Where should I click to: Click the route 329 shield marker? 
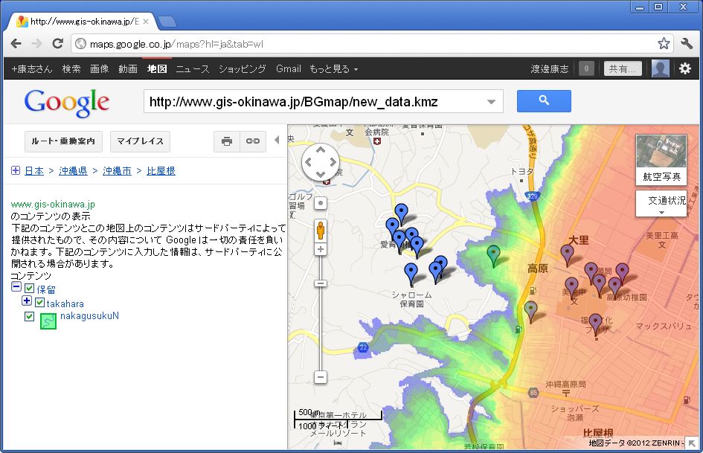[x=532, y=196]
